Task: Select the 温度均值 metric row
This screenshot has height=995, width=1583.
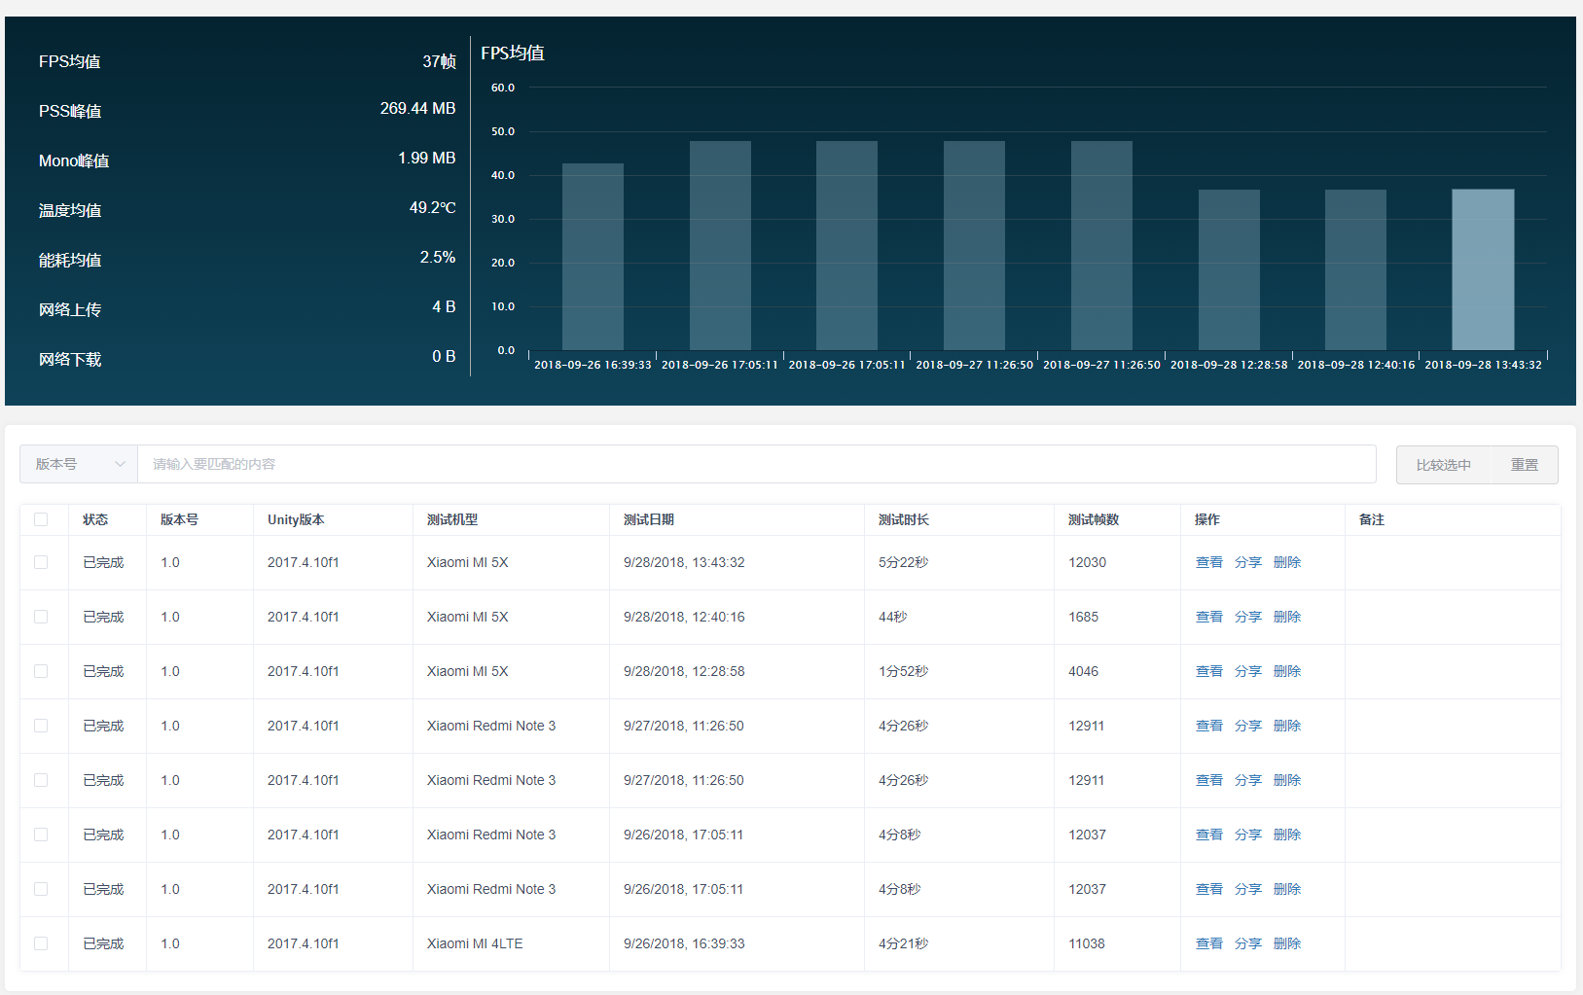Action: (247, 209)
